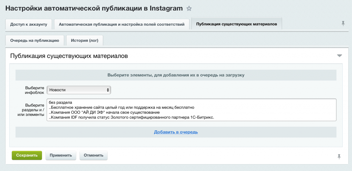Screen dimensions: 352x171
Task: Select 'Бесплатное хранение сайта целый год' list entry
Action: pyautogui.click(x=122, y=107)
